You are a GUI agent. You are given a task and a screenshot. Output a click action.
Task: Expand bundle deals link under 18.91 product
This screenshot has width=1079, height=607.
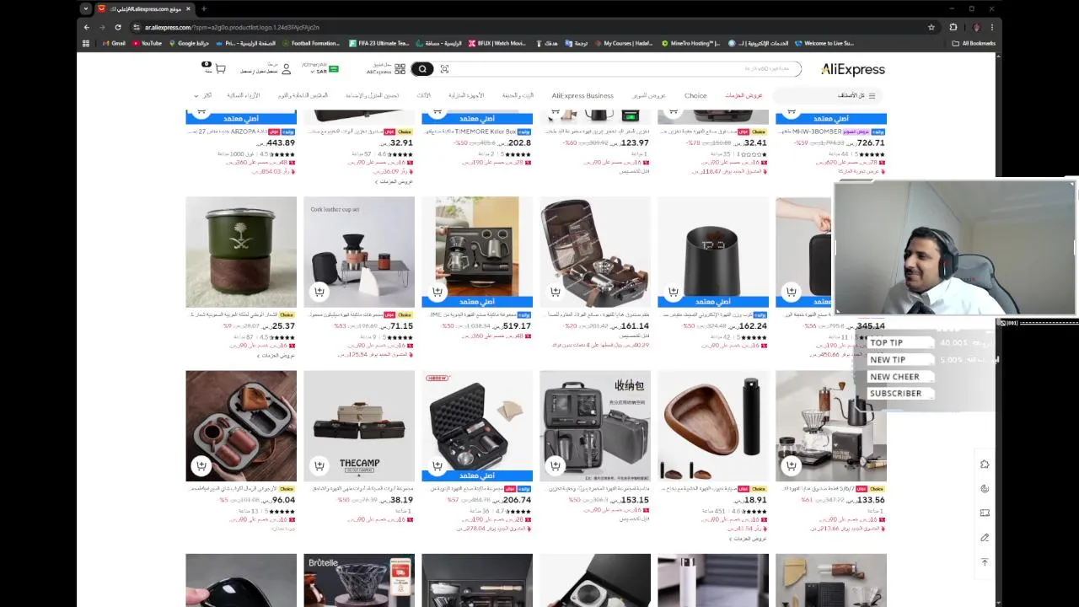pos(747,538)
